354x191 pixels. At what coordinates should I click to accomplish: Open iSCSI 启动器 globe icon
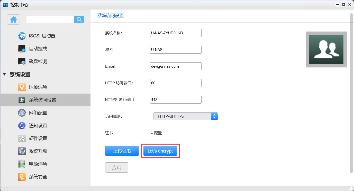pos(22,36)
